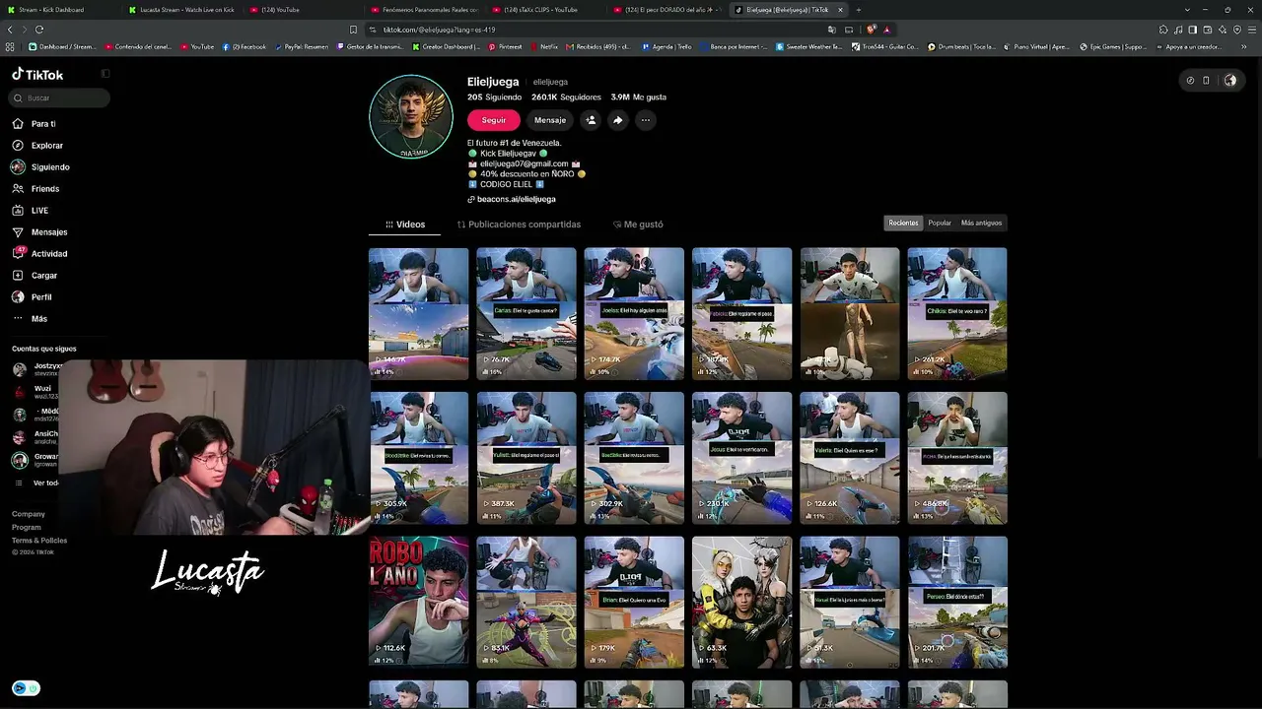Viewport: 1262px width, 709px height.
Task: Open the profile three-dots menu
Action: (x=645, y=120)
